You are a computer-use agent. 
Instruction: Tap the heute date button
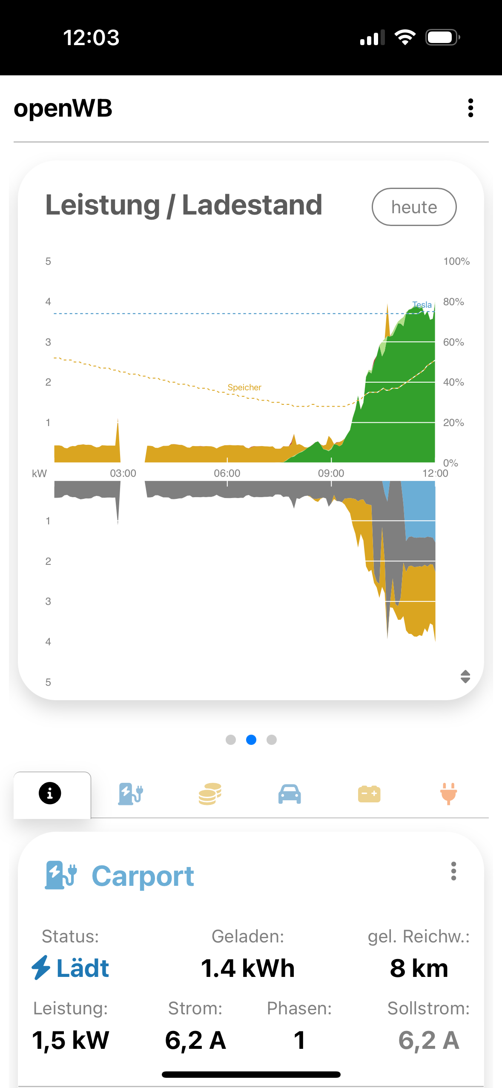tap(414, 207)
